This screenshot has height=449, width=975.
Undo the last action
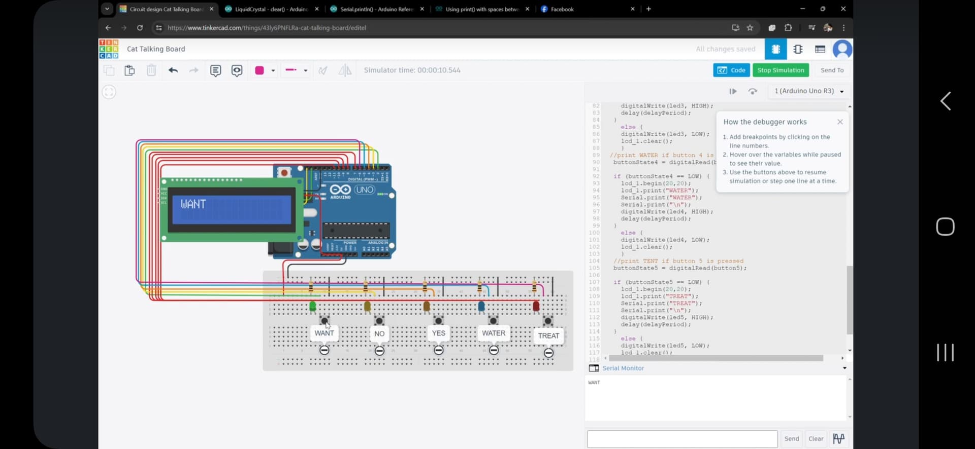(x=173, y=70)
